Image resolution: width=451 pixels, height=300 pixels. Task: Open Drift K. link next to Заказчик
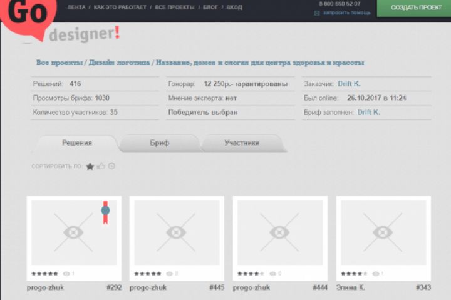point(349,84)
